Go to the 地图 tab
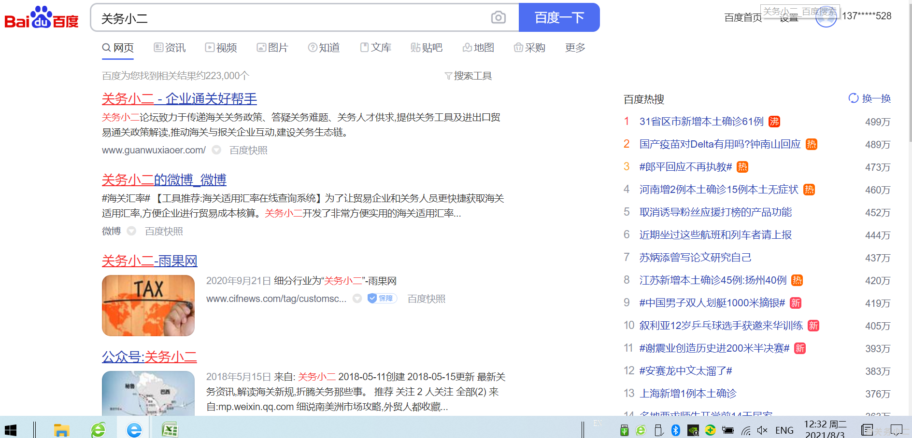Image resolution: width=912 pixels, height=438 pixels. click(x=478, y=48)
